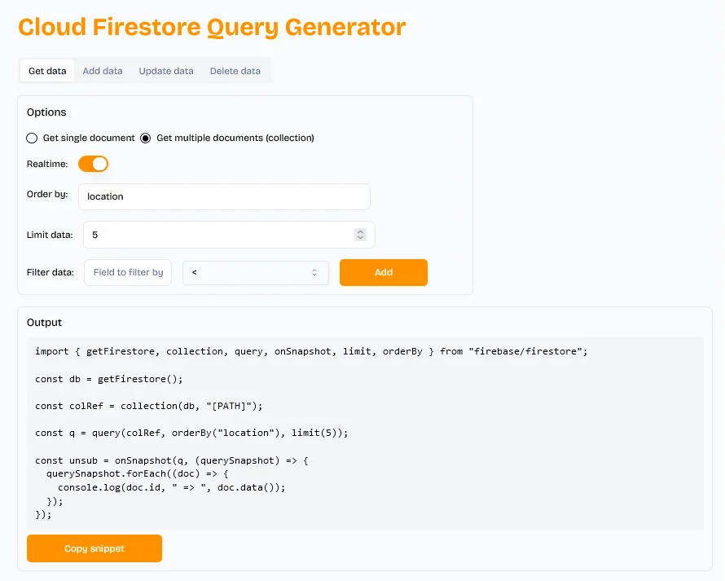Click the onSnapshot line in the code
The height and width of the screenshot is (581, 725).
point(172,460)
